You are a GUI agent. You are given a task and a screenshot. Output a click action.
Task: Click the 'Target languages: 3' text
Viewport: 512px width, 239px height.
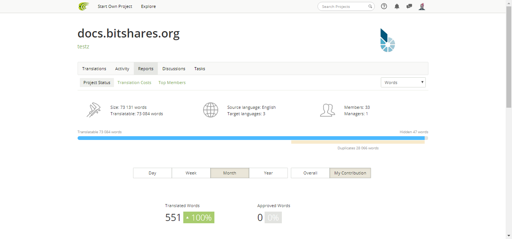point(246,114)
